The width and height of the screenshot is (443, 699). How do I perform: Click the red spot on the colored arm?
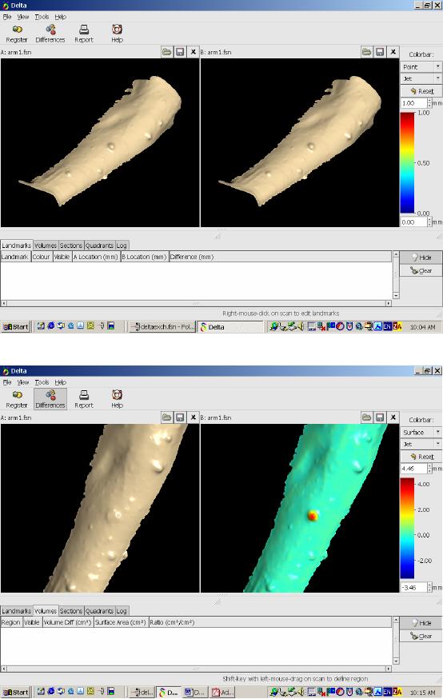coord(313,516)
